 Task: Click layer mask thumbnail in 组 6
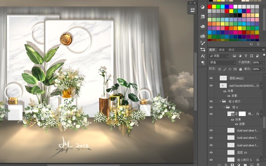[242, 114]
